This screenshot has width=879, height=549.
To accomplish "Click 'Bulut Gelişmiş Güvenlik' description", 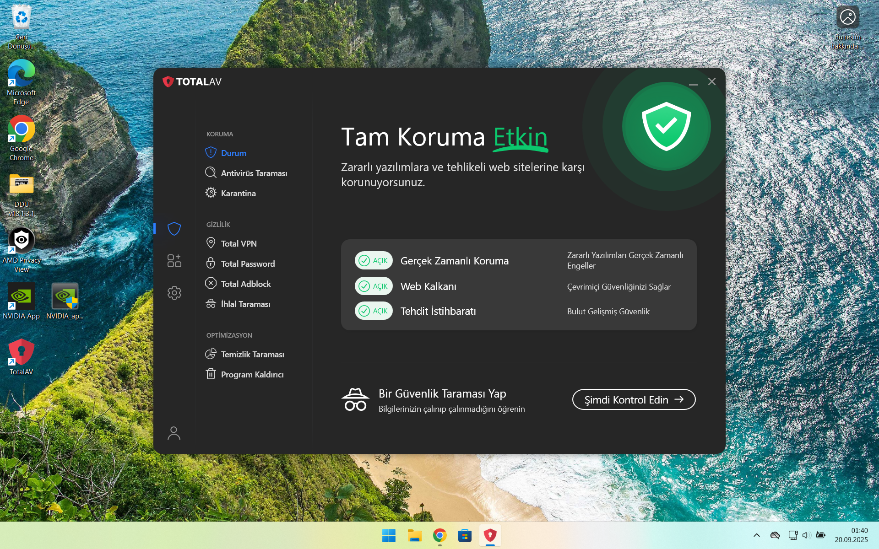I will (x=608, y=311).
